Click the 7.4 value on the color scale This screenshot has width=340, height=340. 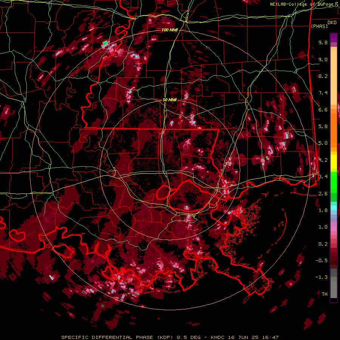323,93
